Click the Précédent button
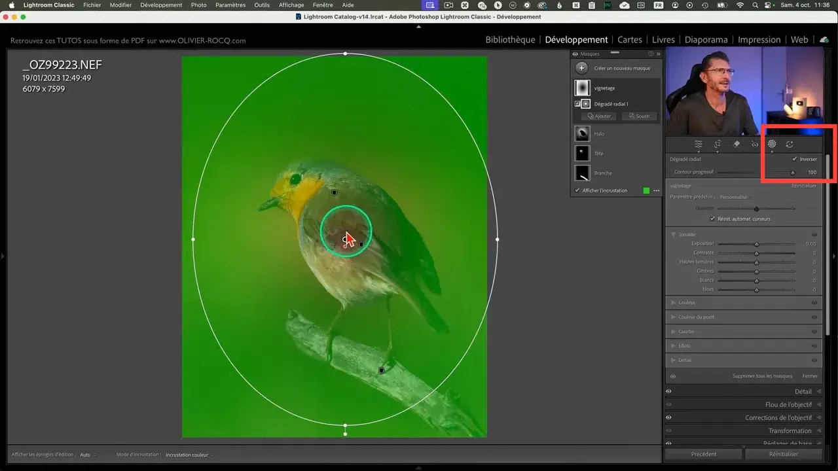The height and width of the screenshot is (471, 838). point(704,454)
